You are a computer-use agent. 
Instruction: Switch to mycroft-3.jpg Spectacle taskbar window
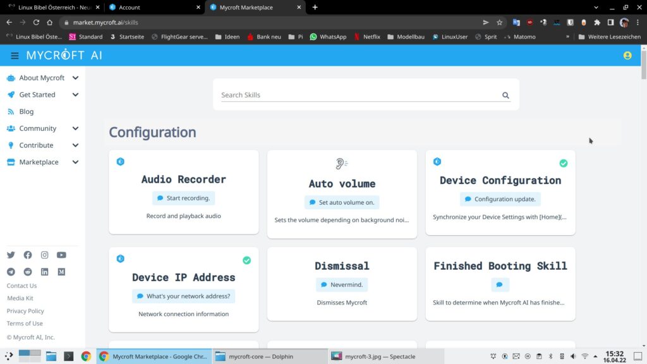[386, 356]
